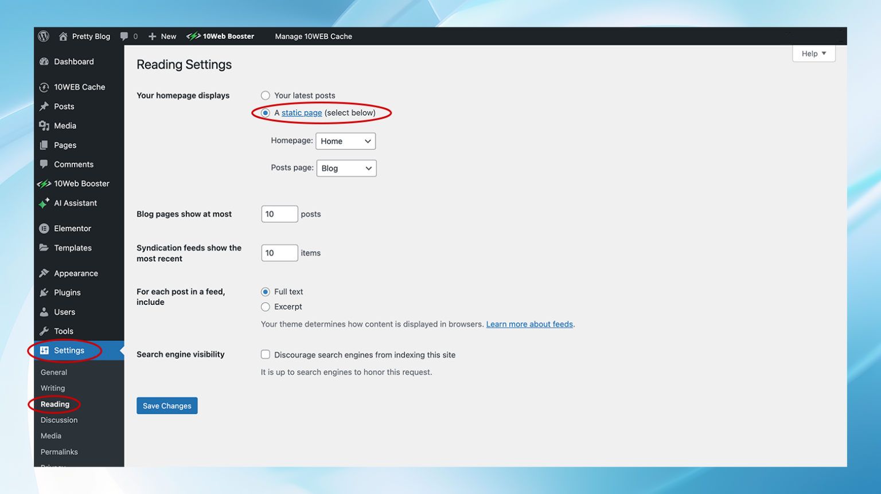Viewport: 881px width, 494px height.
Task: Select the Your latest posts radio button
Action: (x=265, y=95)
